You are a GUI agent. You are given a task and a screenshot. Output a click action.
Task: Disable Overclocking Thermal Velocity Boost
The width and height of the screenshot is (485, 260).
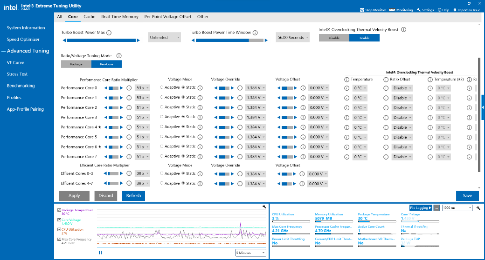coord(334,38)
